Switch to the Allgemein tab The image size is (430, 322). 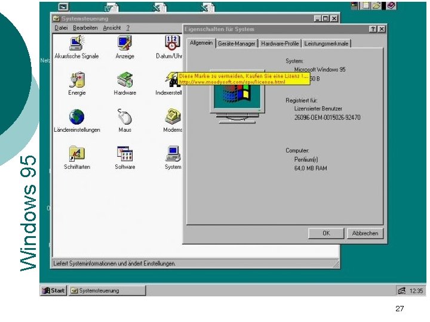[x=201, y=43]
